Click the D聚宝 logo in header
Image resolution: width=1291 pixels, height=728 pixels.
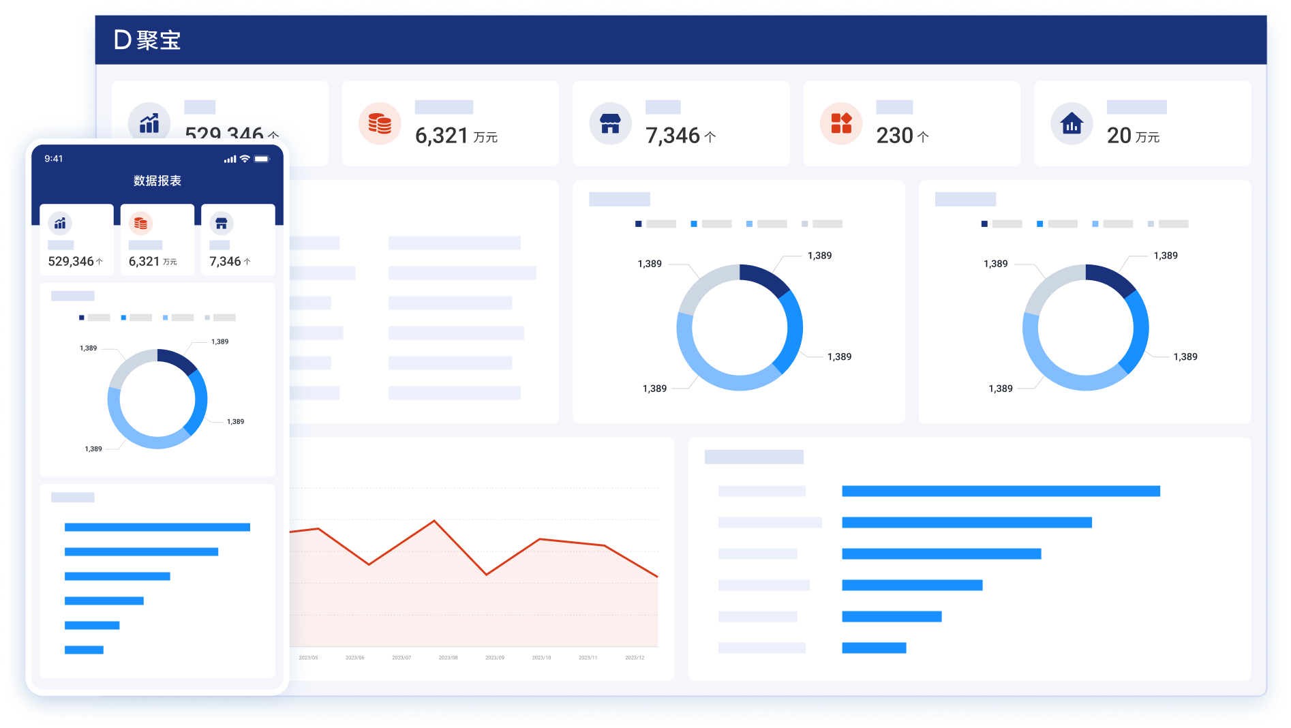coord(147,40)
